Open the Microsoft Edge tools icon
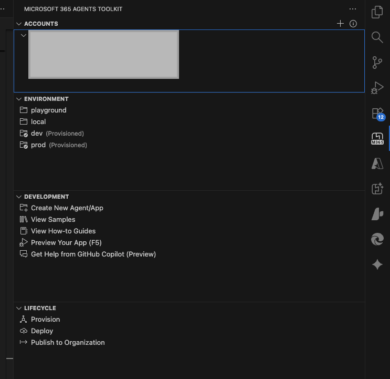The image size is (390, 379). point(377,240)
